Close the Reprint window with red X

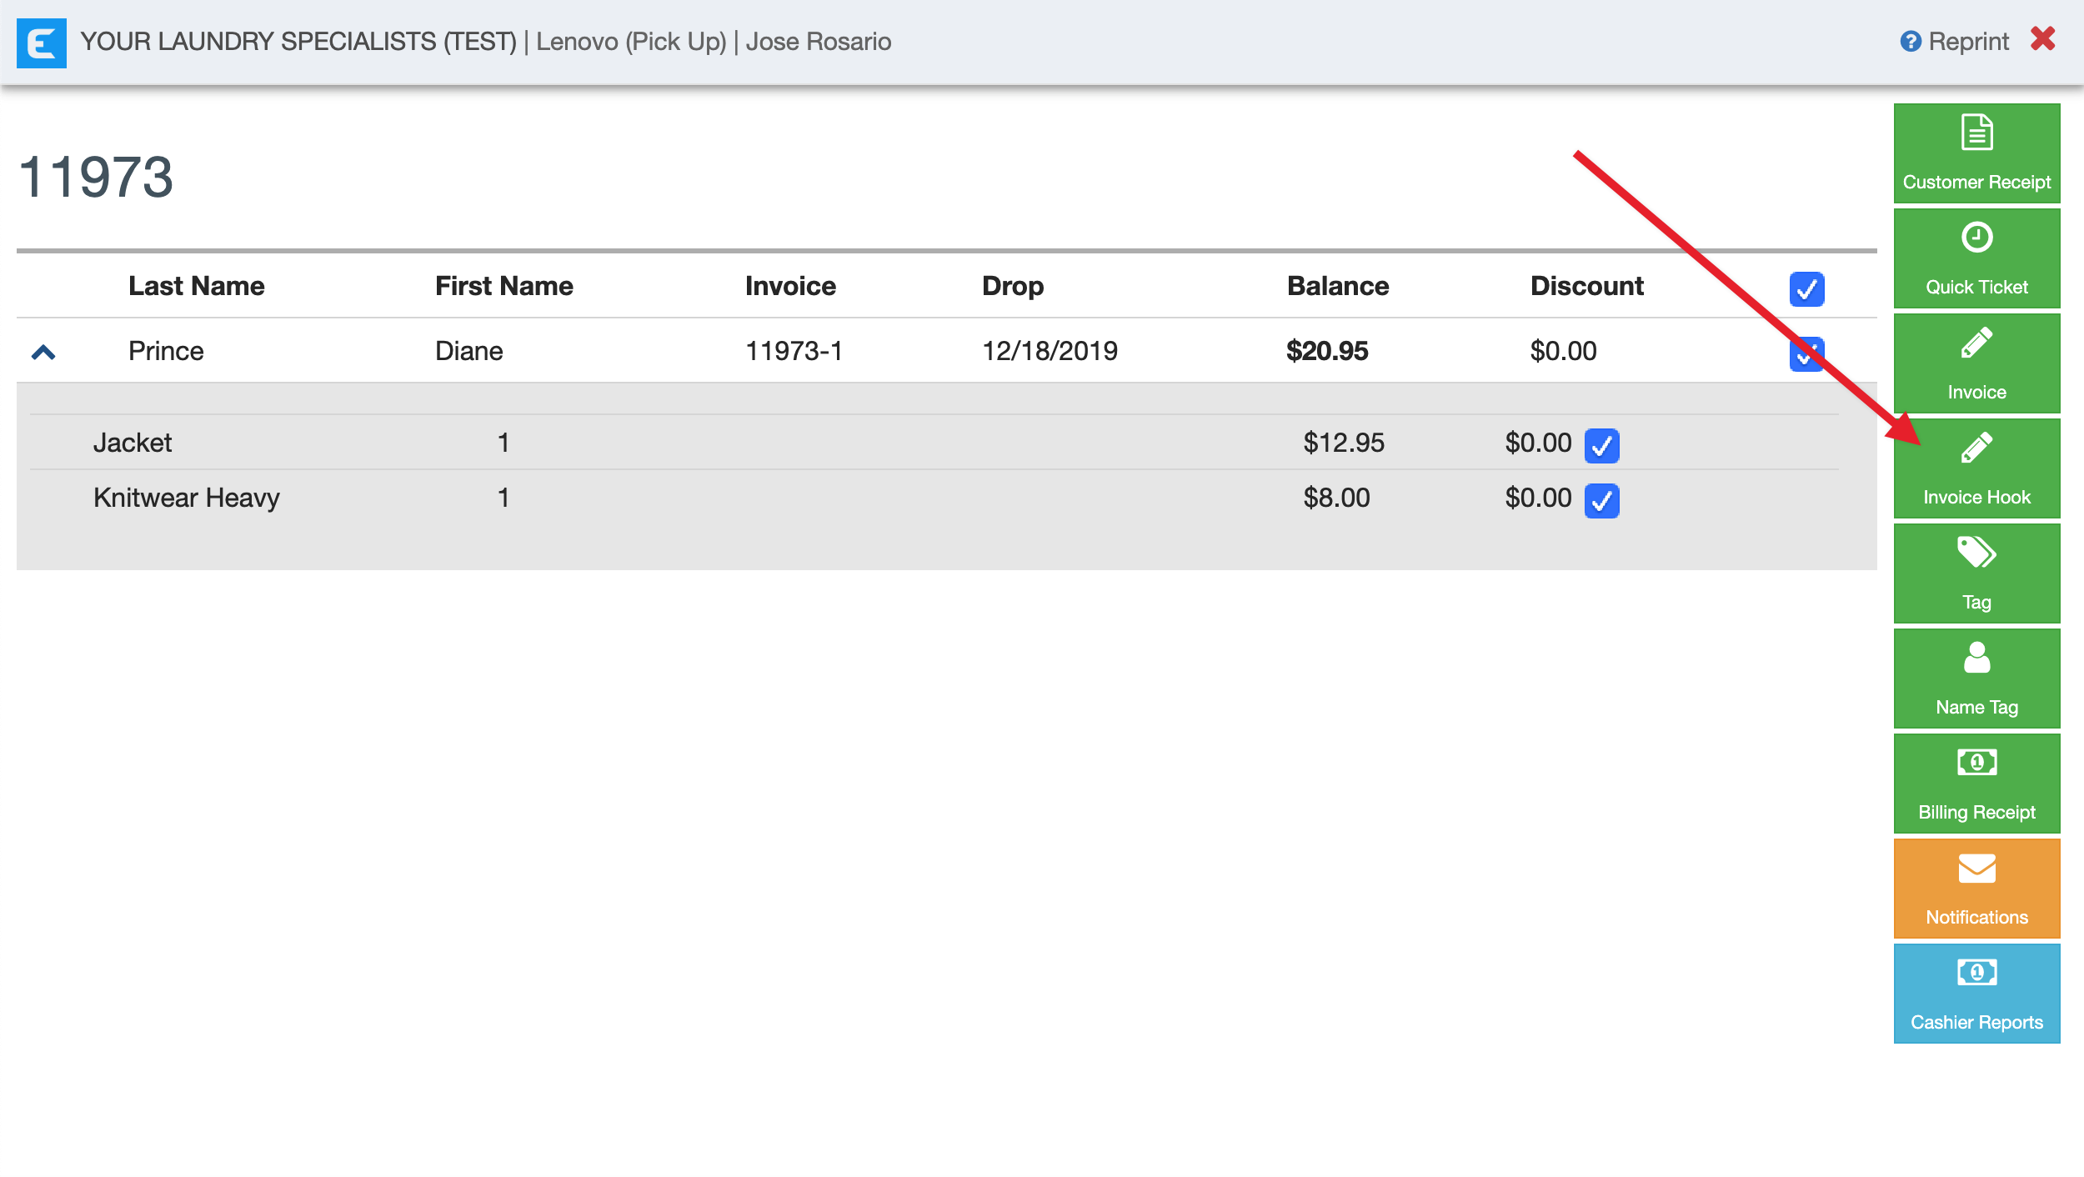pos(2042,39)
